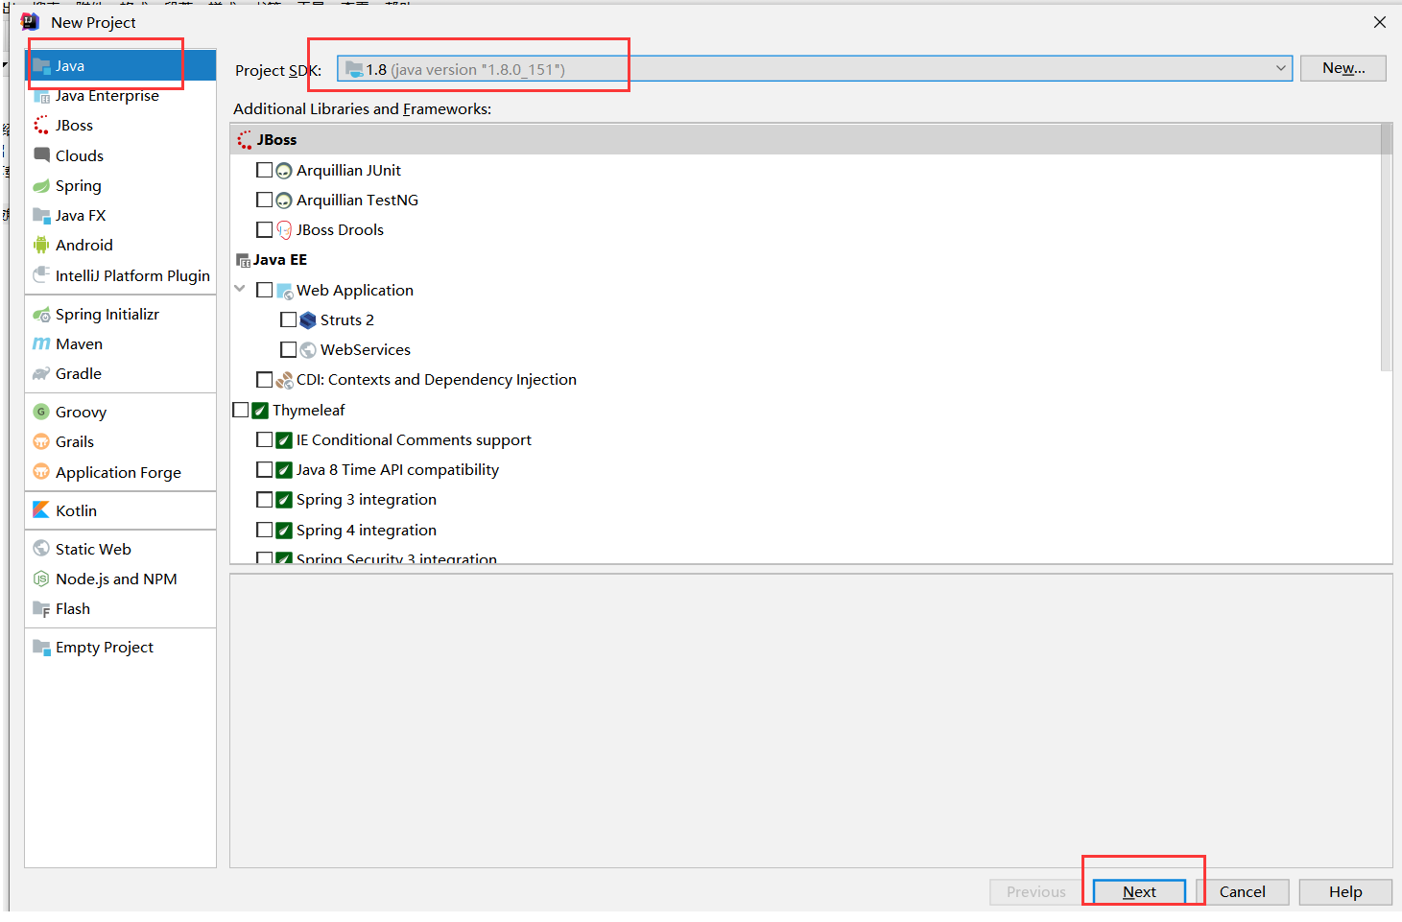Select Spring Initializr project type
The height and width of the screenshot is (922, 1402).
(x=107, y=315)
